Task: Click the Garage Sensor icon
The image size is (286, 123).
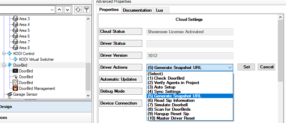Action: (10, 94)
